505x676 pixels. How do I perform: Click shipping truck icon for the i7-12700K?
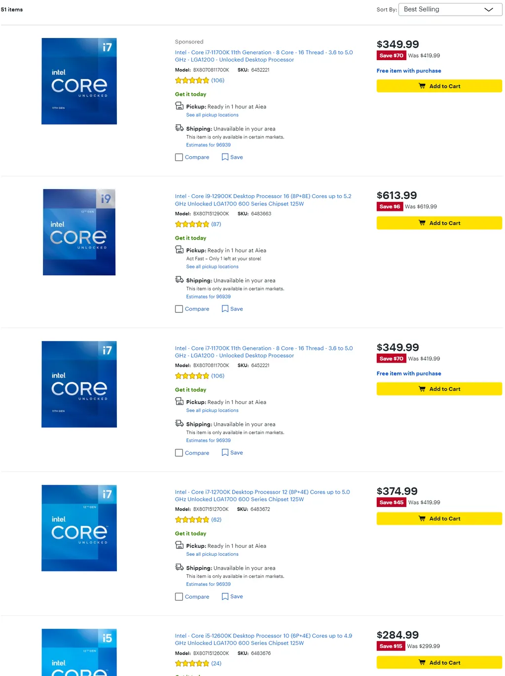(180, 568)
